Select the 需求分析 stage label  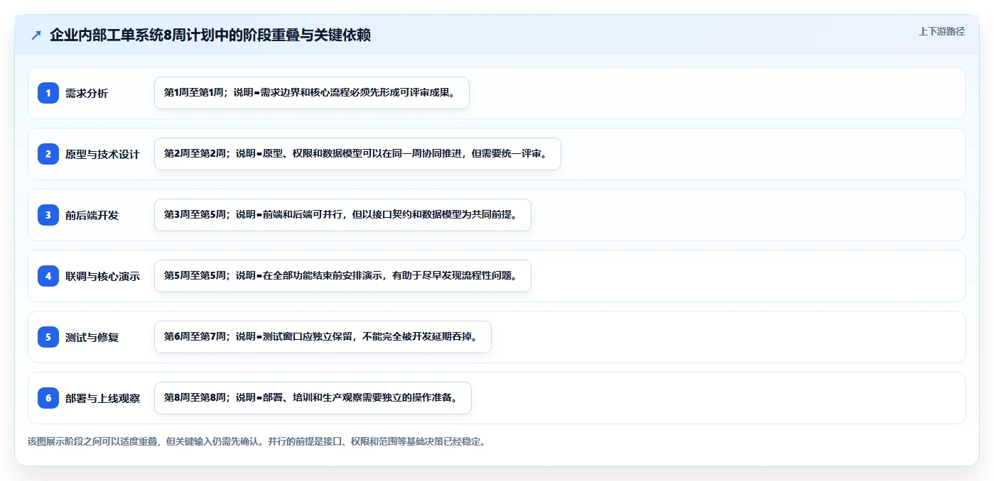[87, 93]
